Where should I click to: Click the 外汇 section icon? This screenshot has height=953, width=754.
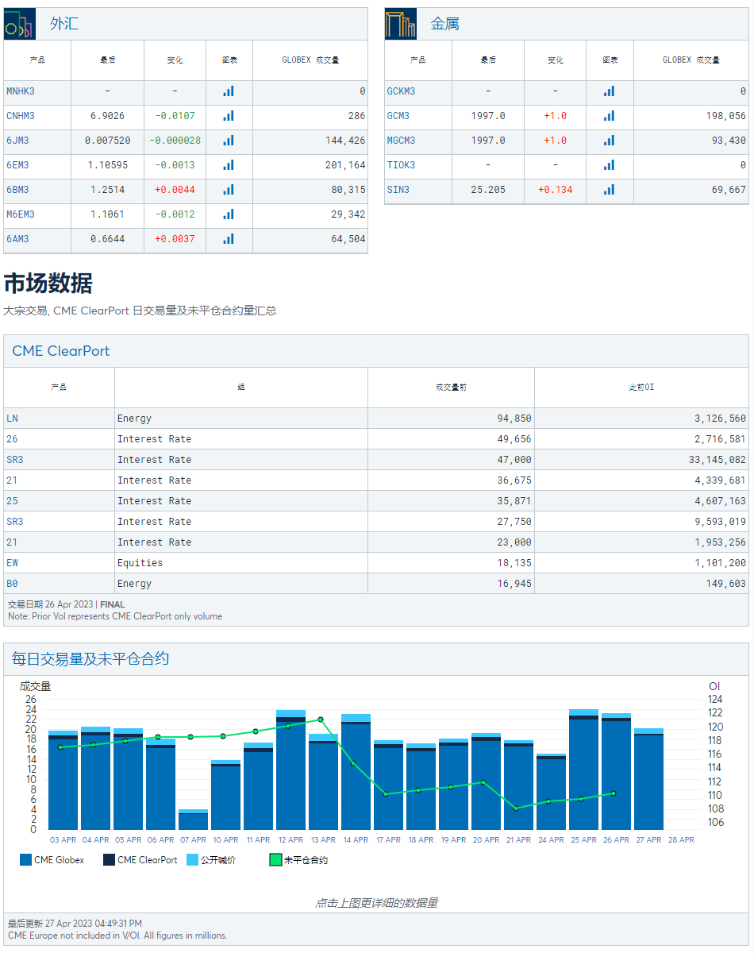pos(20,24)
